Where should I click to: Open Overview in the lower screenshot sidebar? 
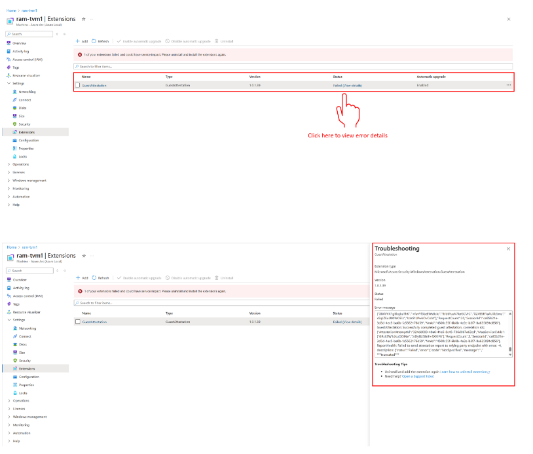[x=20, y=280]
